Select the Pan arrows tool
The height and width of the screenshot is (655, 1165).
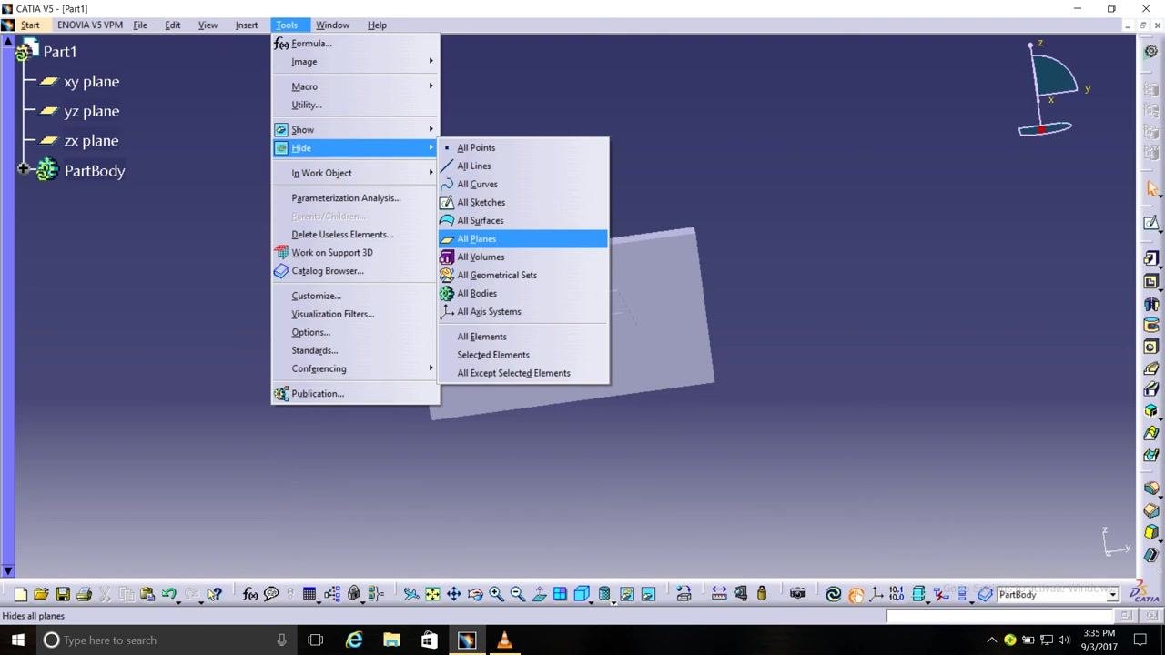pyautogui.click(x=453, y=594)
